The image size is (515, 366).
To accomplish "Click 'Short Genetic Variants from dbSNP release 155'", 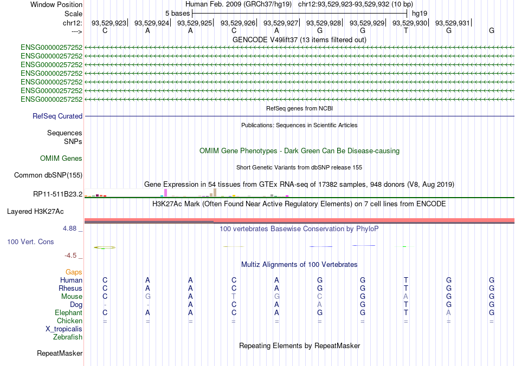I will (299, 168).
